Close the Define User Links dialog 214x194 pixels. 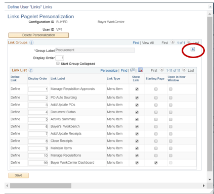[210, 7]
